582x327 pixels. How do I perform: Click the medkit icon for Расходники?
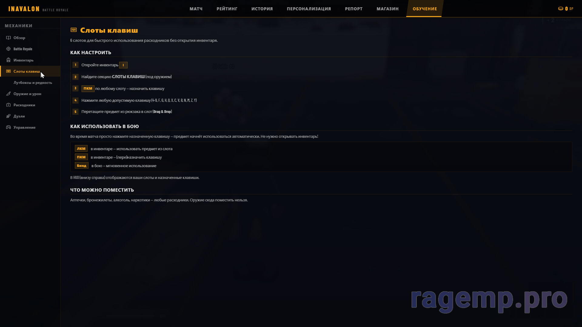pyautogui.click(x=8, y=105)
